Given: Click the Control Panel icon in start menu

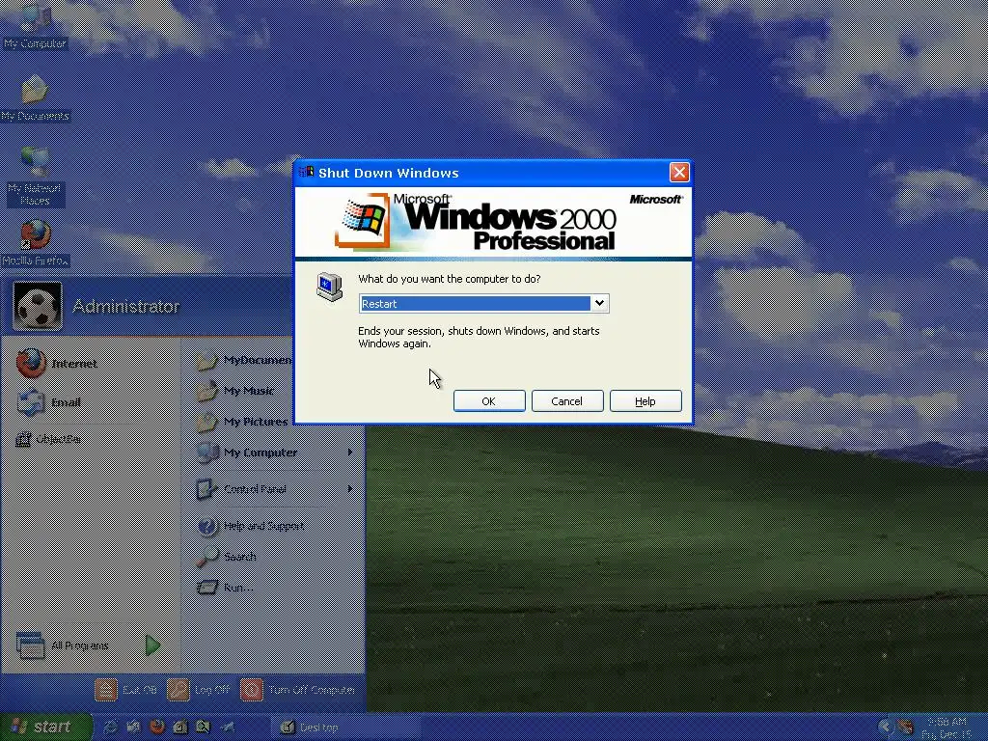Looking at the screenshot, I should tap(207, 489).
